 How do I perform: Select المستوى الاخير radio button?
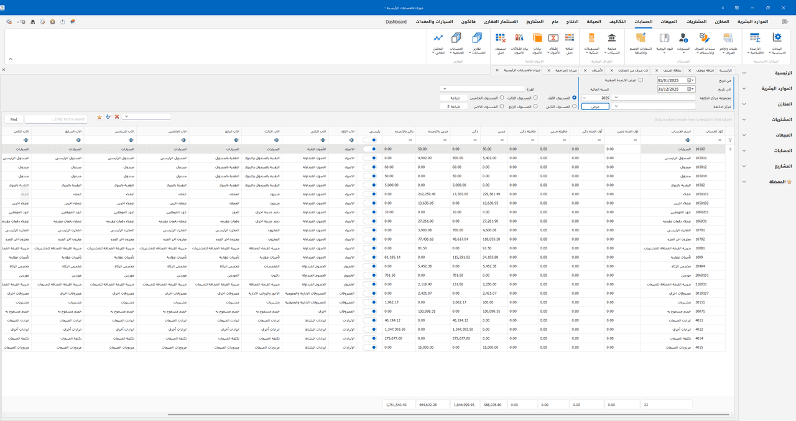tap(502, 106)
